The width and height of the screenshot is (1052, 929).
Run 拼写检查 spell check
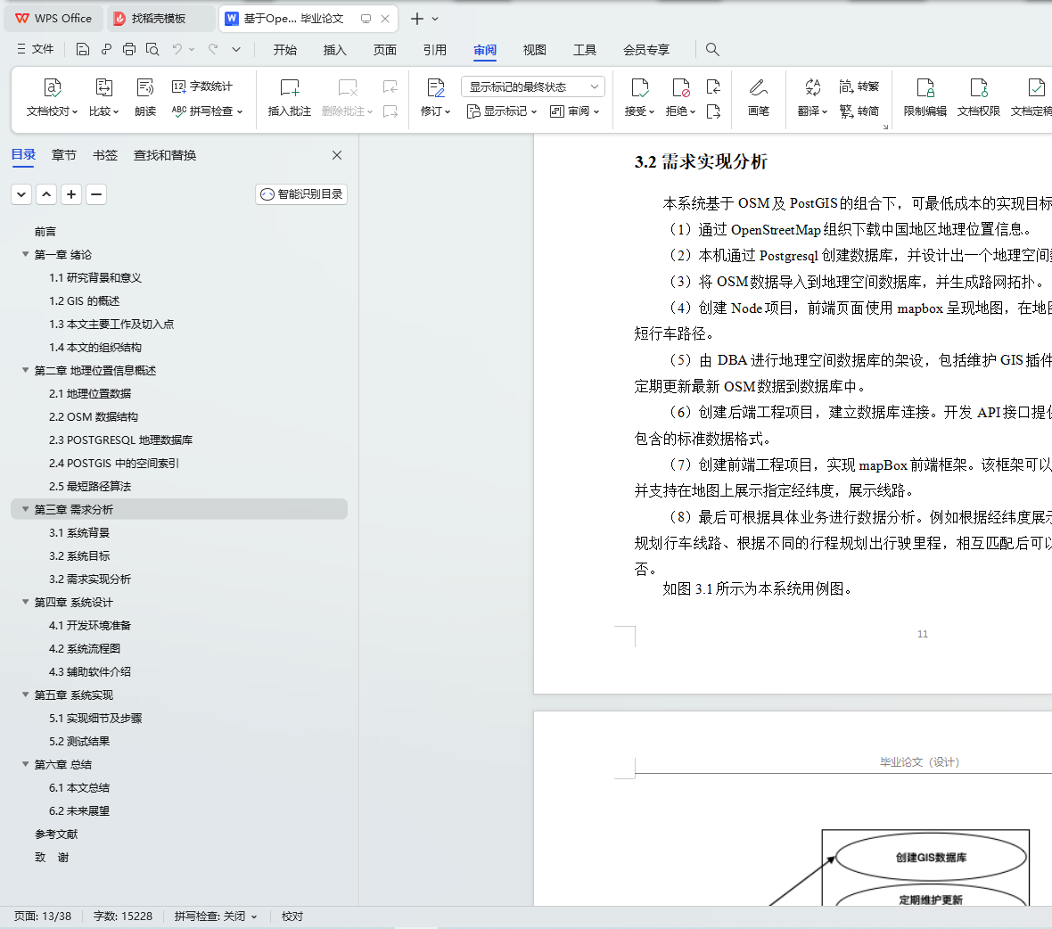click(207, 111)
